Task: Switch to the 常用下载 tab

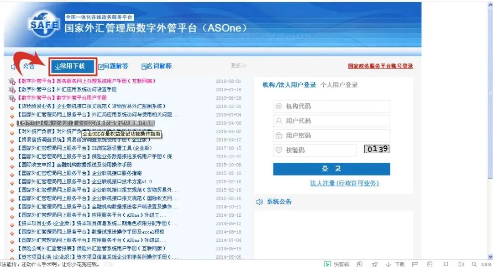Action: point(73,66)
